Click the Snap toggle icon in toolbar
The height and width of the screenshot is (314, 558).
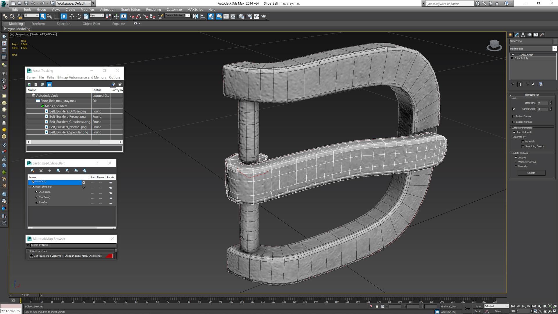[x=131, y=16]
